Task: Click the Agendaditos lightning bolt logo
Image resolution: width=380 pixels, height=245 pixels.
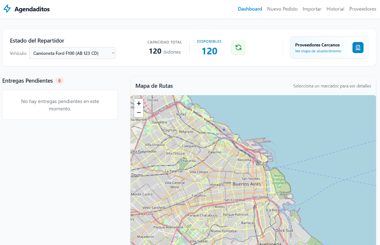Action: click(7, 9)
